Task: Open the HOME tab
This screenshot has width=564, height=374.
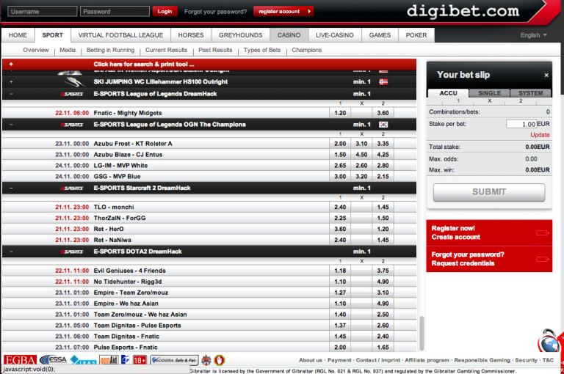Action: pyautogui.click(x=18, y=35)
